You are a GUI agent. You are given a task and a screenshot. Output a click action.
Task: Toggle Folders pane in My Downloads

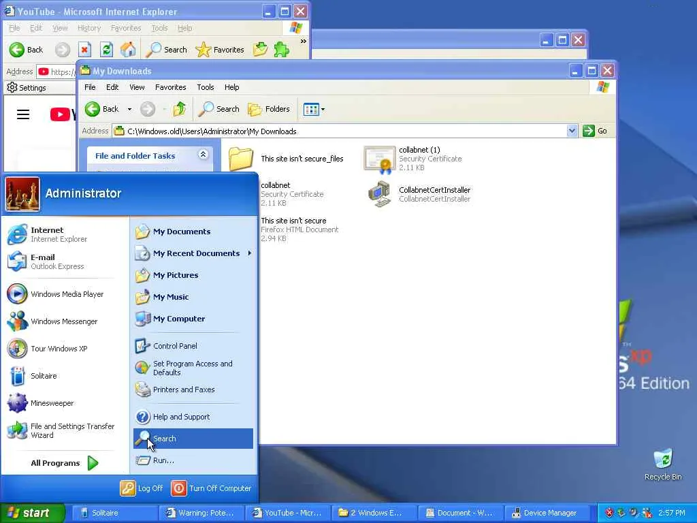[268, 109]
